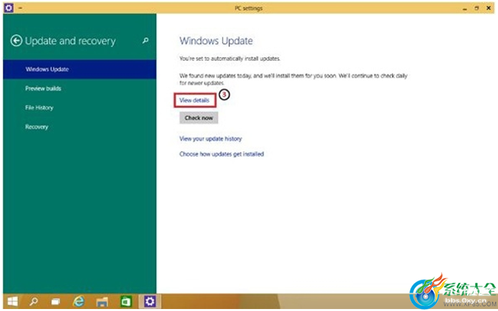Open the Store app on taskbar

126,301
